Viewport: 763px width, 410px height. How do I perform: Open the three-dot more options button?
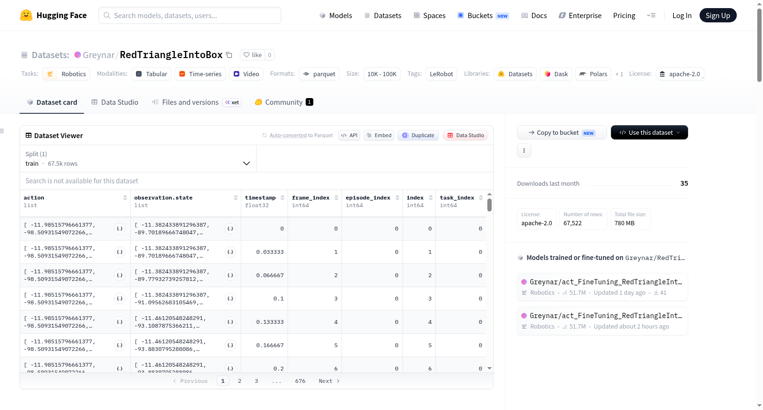tap(524, 150)
